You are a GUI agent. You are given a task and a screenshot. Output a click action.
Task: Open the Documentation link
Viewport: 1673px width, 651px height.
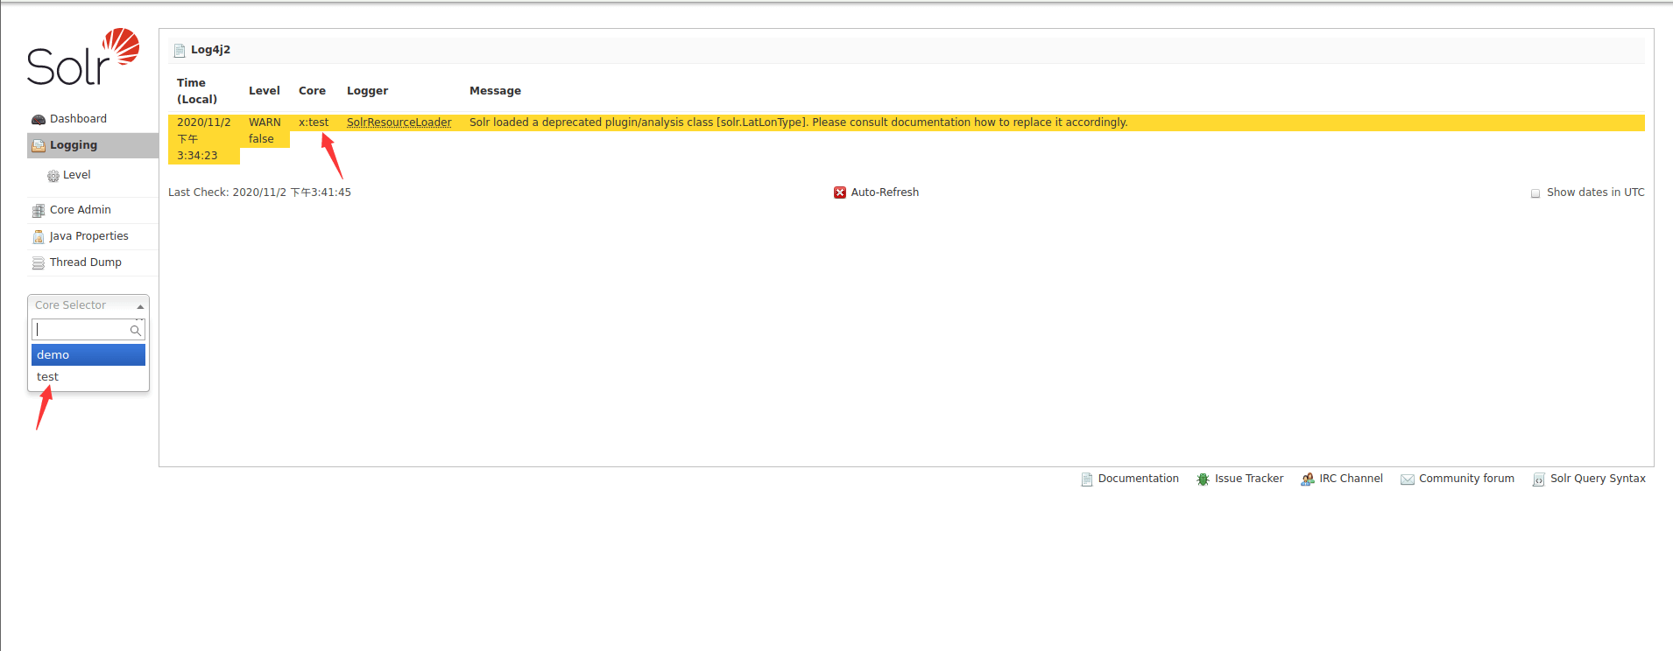point(1138,479)
